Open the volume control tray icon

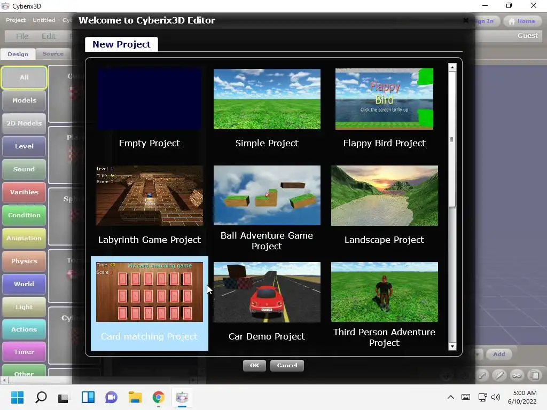(495, 397)
